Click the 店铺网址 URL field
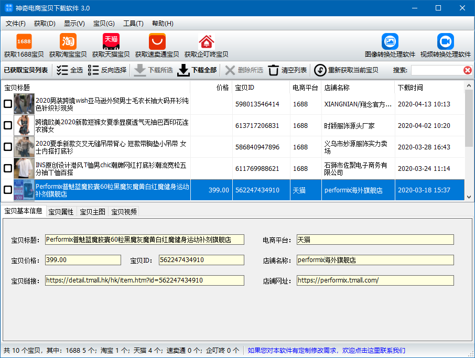 tap(375, 280)
